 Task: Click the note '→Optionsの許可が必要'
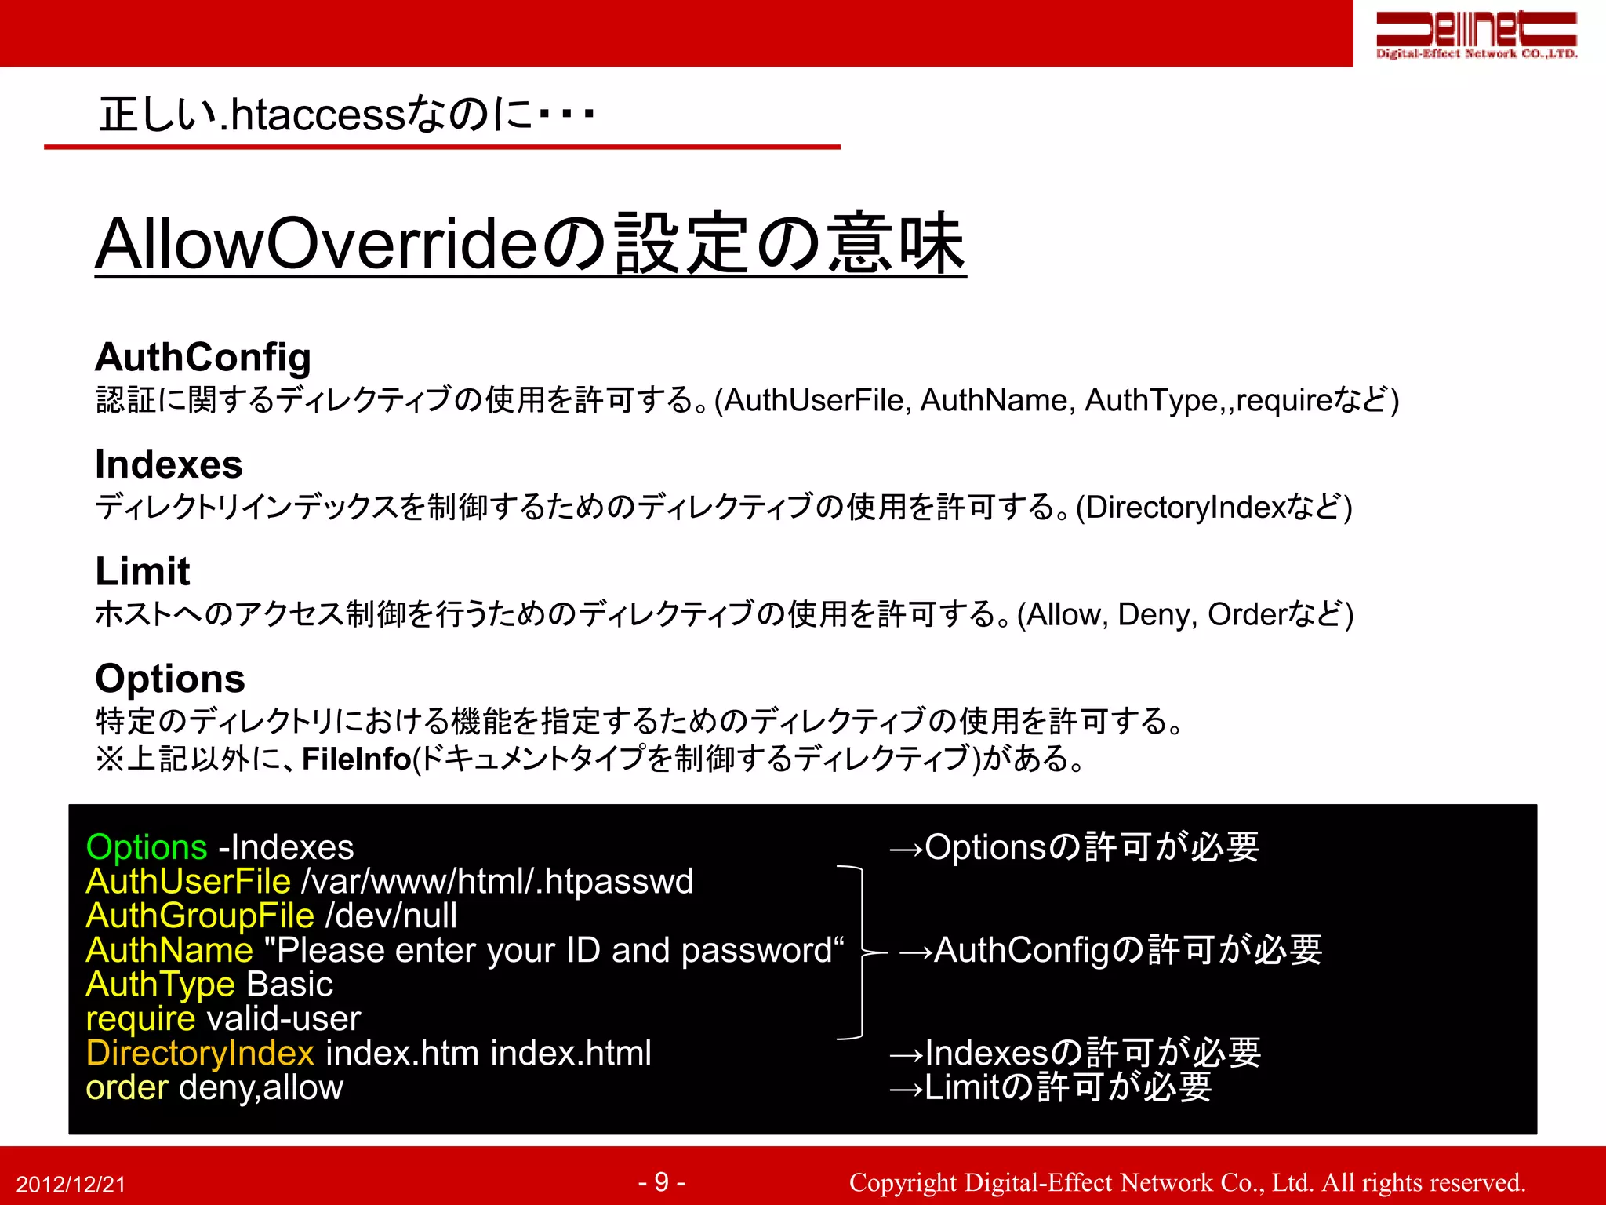[1074, 847]
